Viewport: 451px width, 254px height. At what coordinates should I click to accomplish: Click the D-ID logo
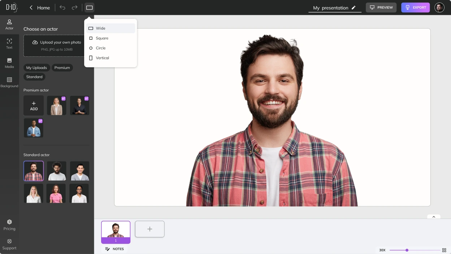click(x=12, y=7)
